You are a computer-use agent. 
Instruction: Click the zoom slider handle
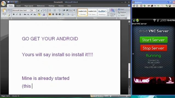click(118, 96)
